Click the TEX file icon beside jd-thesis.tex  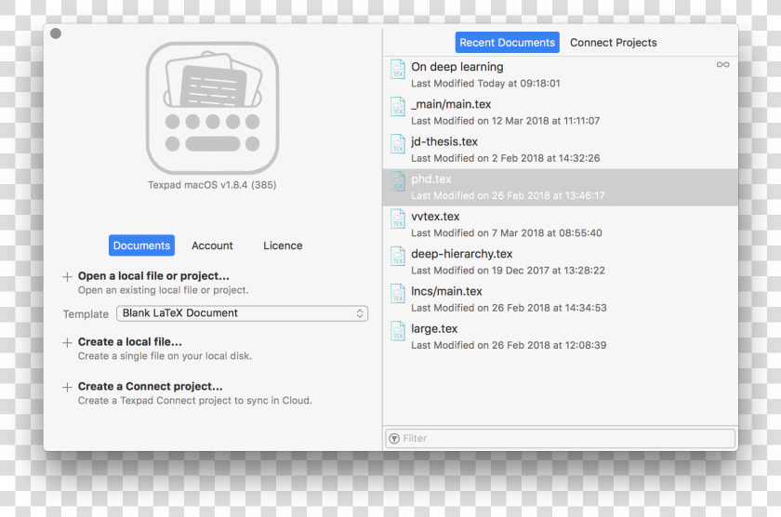(398, 144)
